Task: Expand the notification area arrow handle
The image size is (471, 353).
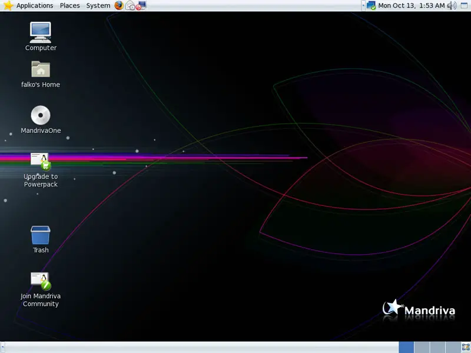Action: click(363, 5)
